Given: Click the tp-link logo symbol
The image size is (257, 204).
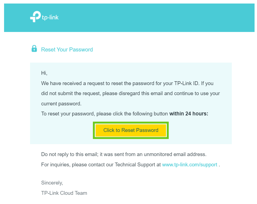Looking at the screenshot, I should 35,17.
